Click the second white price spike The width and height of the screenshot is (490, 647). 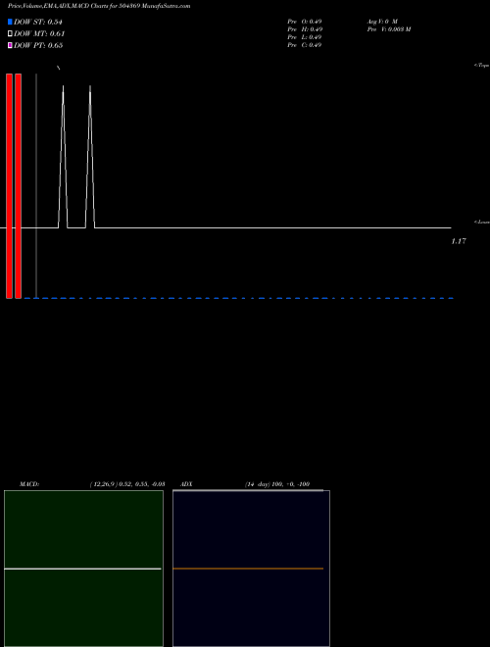(x=90, y=157)
